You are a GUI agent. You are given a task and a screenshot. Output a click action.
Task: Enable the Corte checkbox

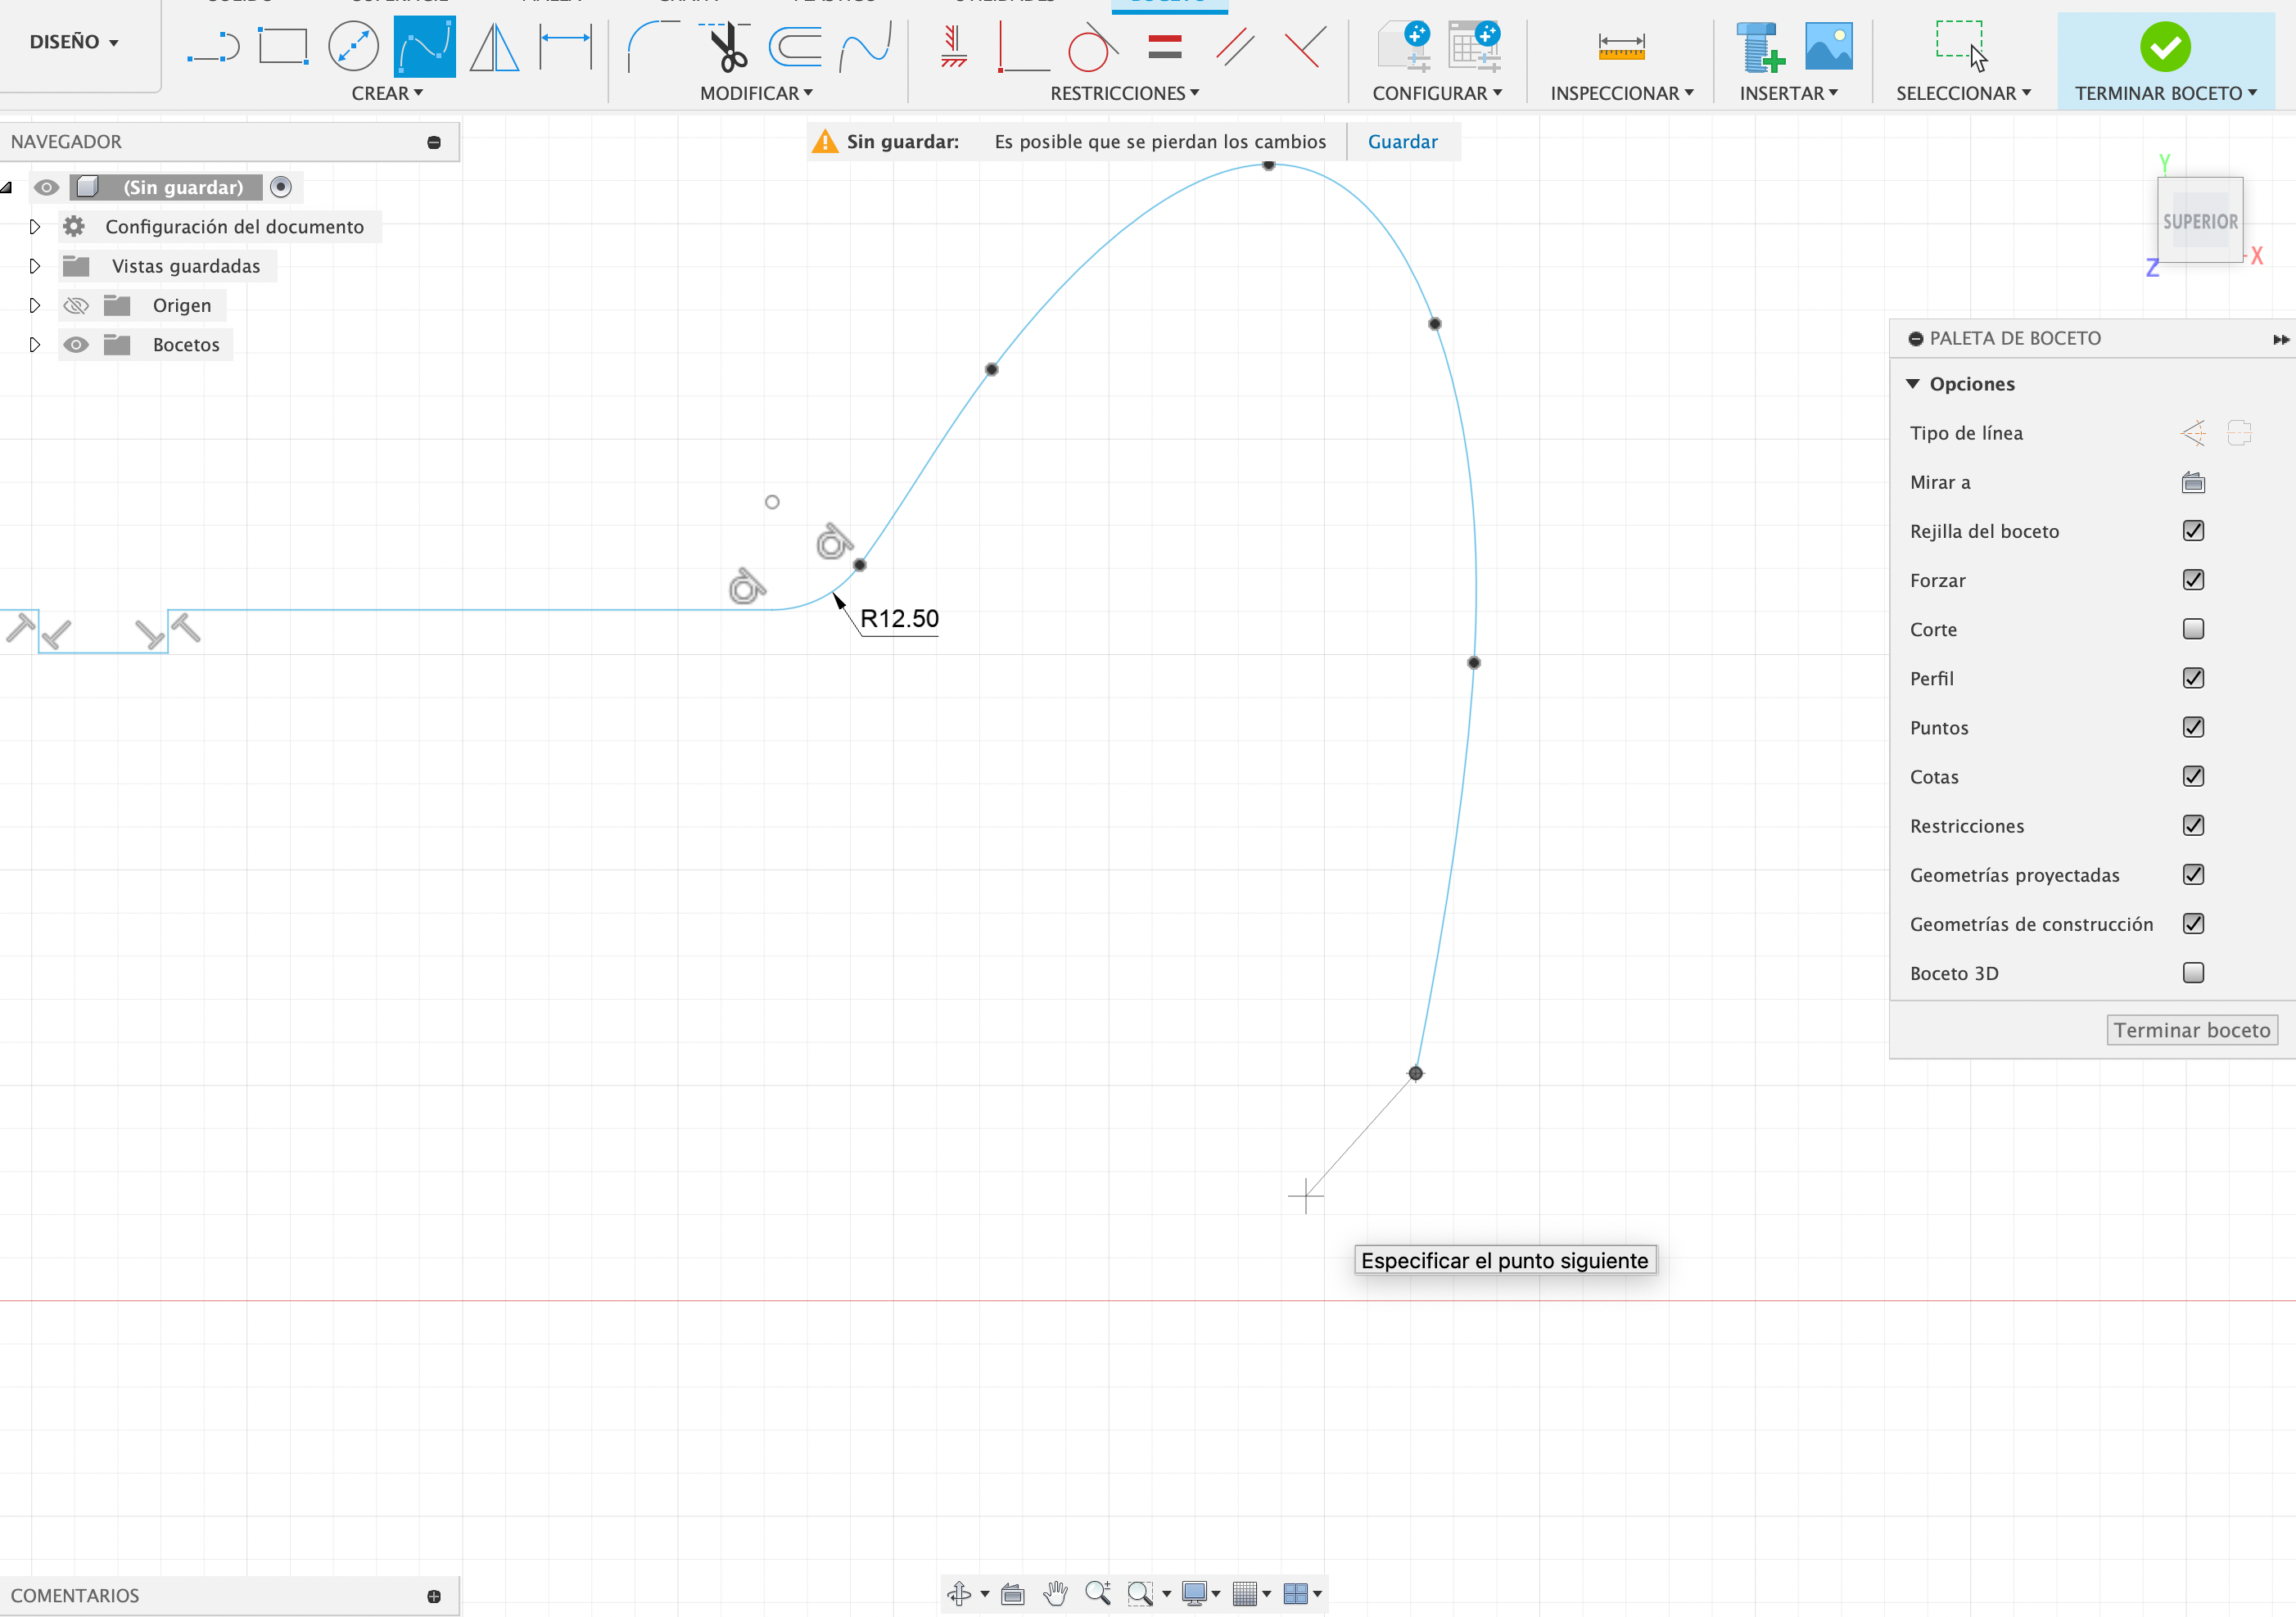tap(2193, 629)
